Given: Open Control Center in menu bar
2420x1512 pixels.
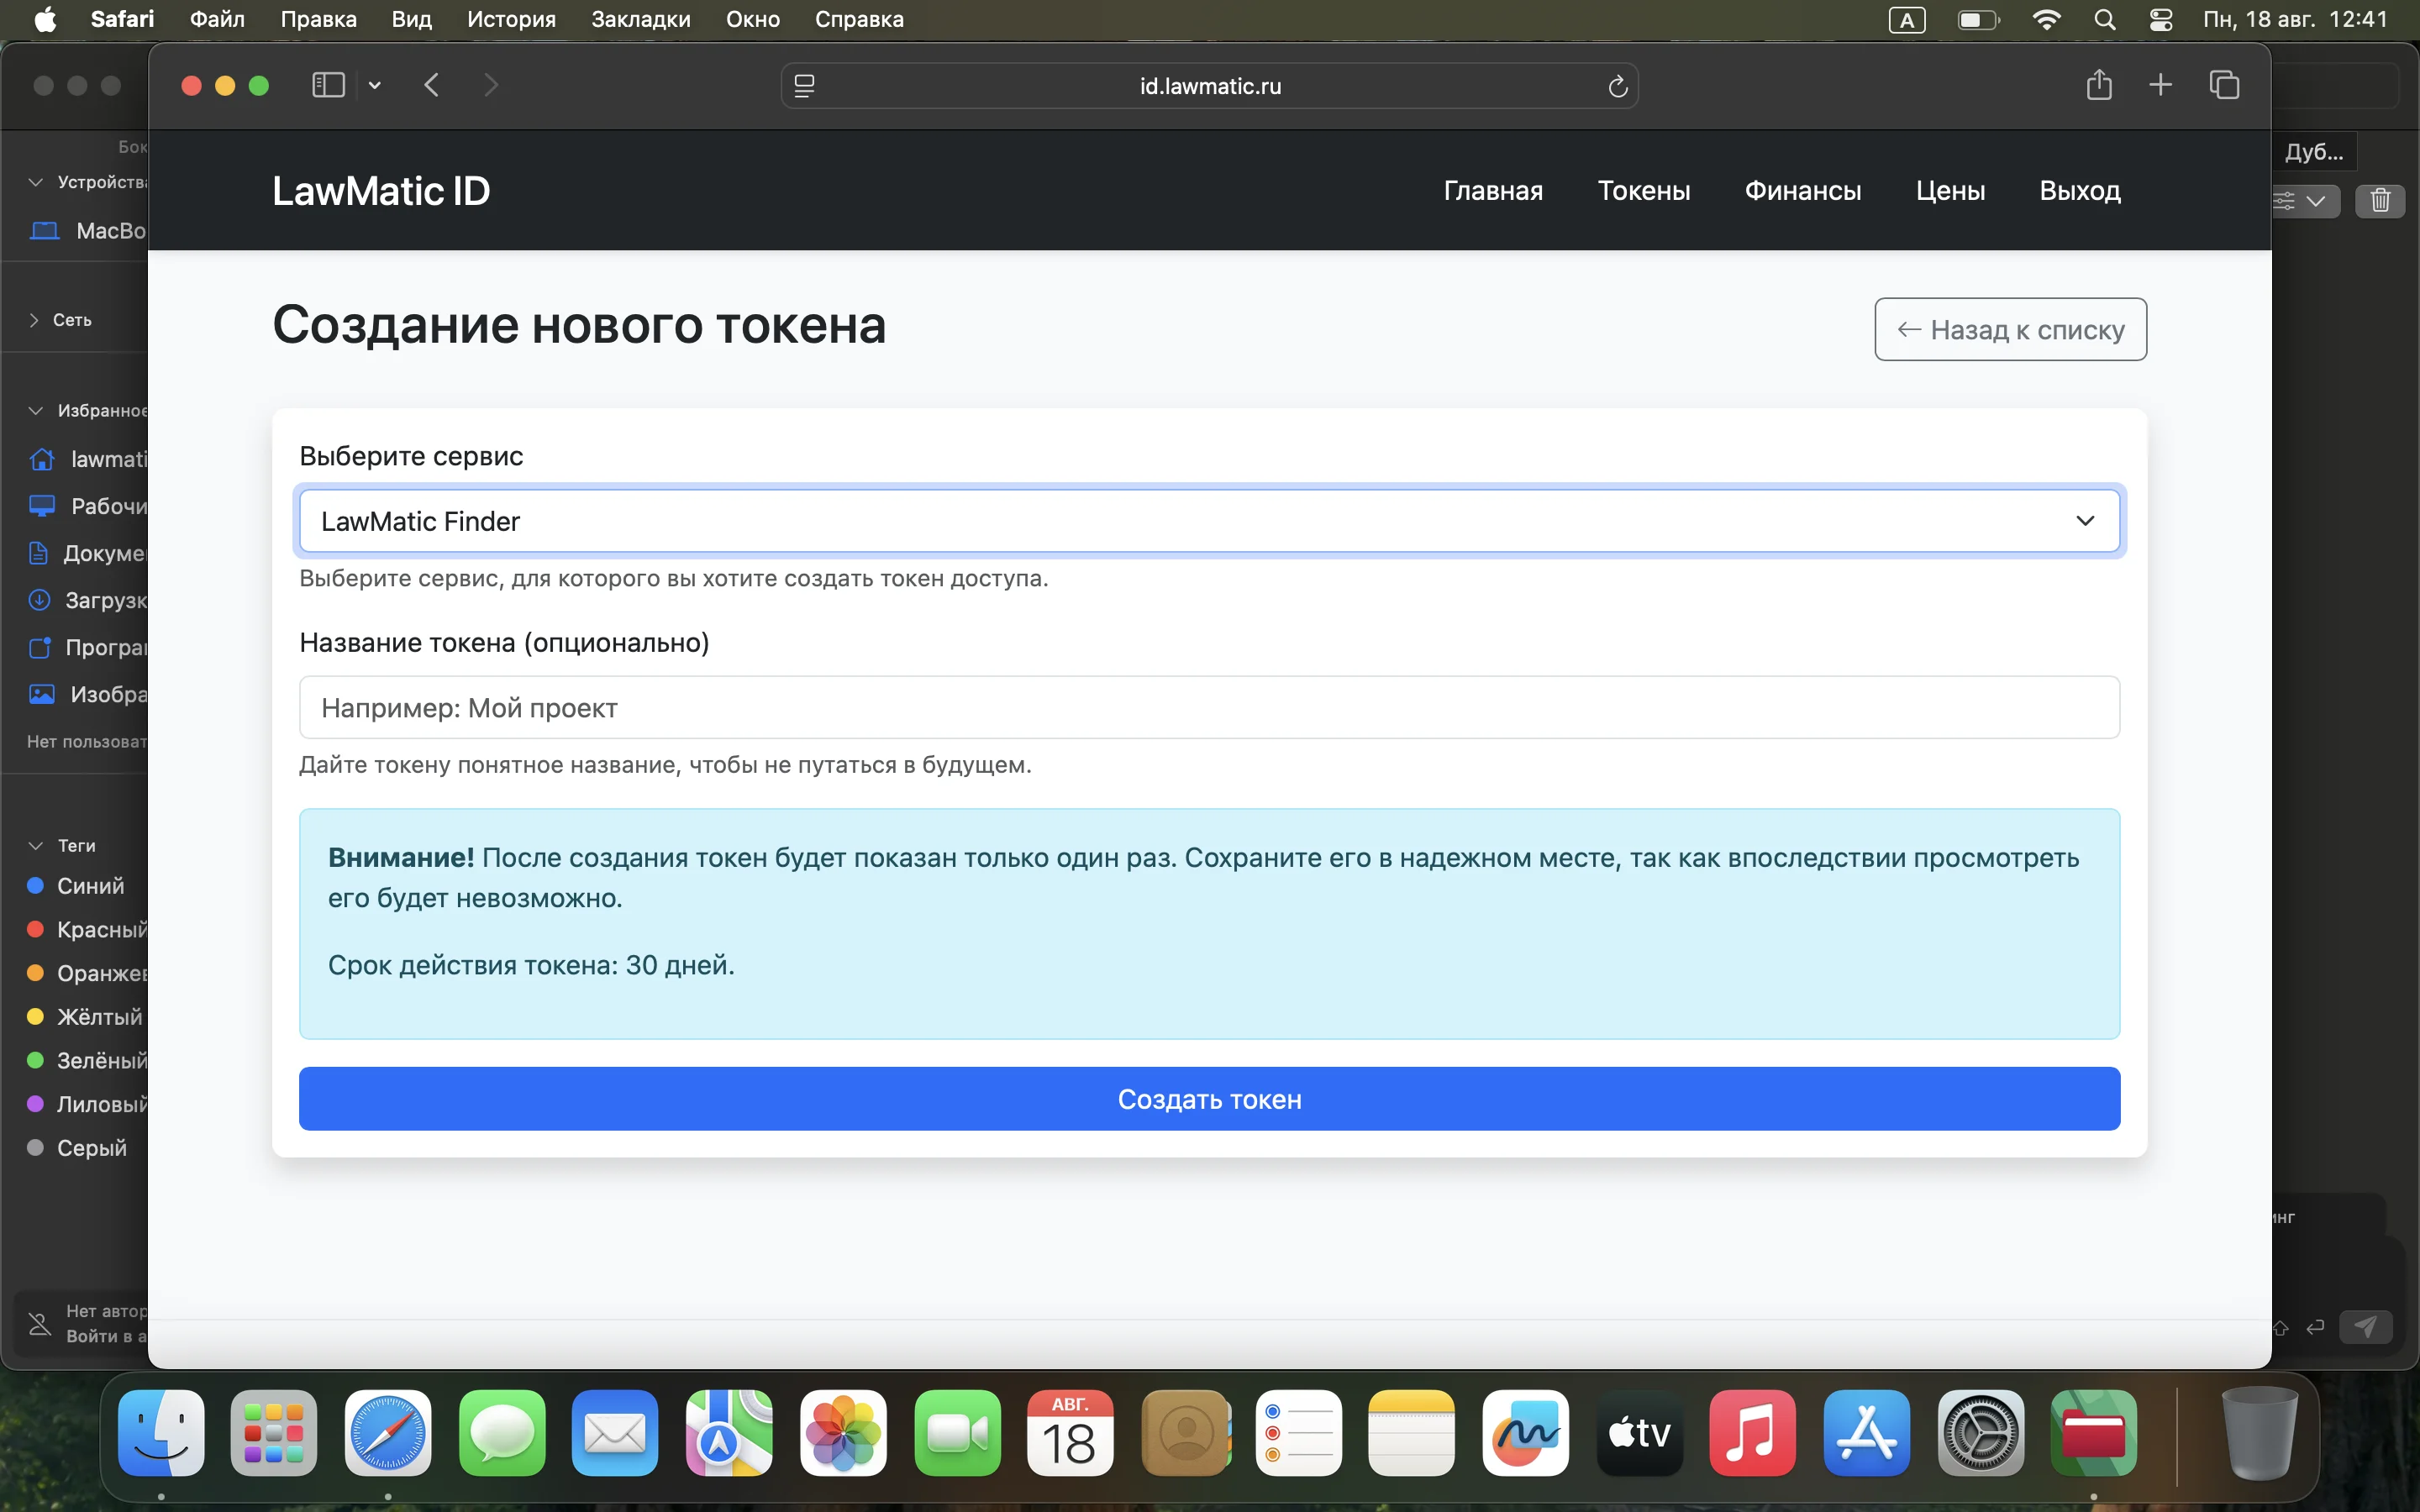Looking at the screenshot, I should [x=2160, y=20].
